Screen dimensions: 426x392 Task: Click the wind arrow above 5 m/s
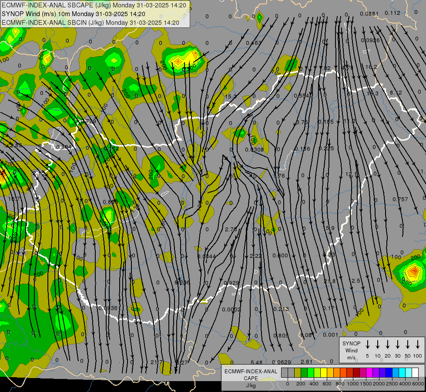coord(367,345)
